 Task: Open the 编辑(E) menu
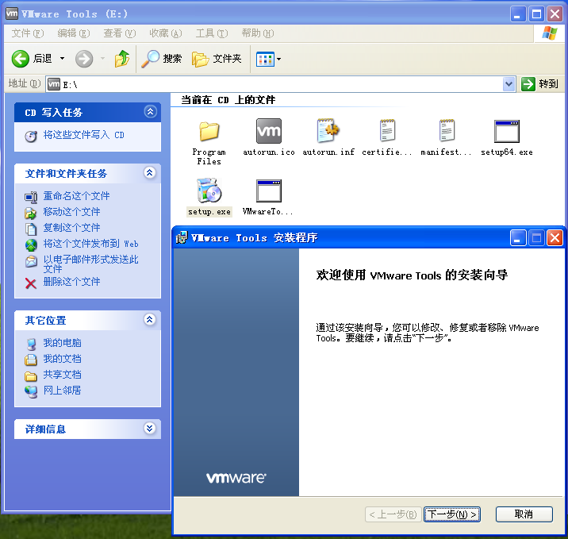coord(74,33)
